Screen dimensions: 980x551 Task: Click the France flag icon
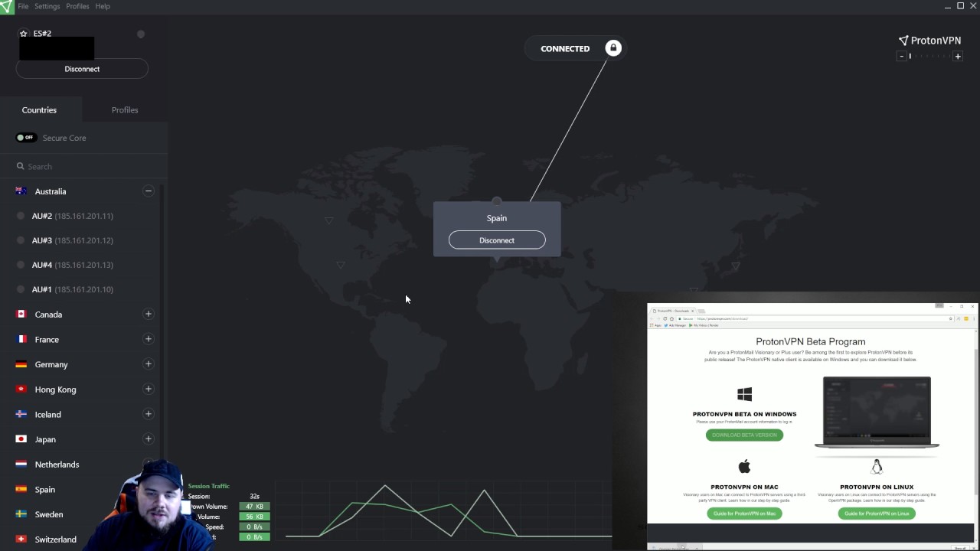tap(21, 339)
